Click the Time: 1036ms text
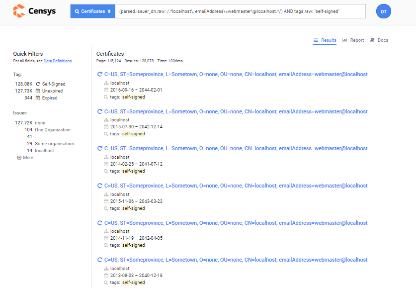 click(x=170, y=61)
